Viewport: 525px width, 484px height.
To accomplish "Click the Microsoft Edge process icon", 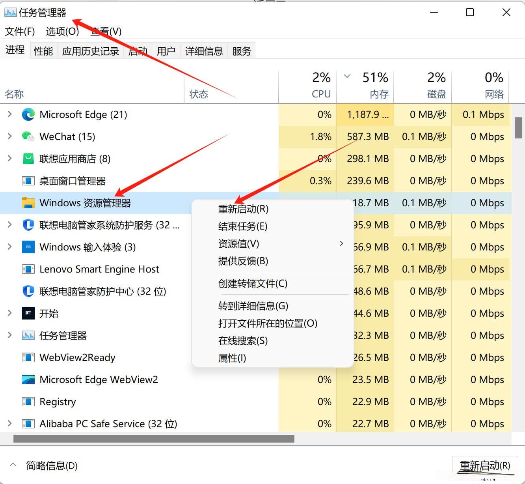I will point(28,114).
